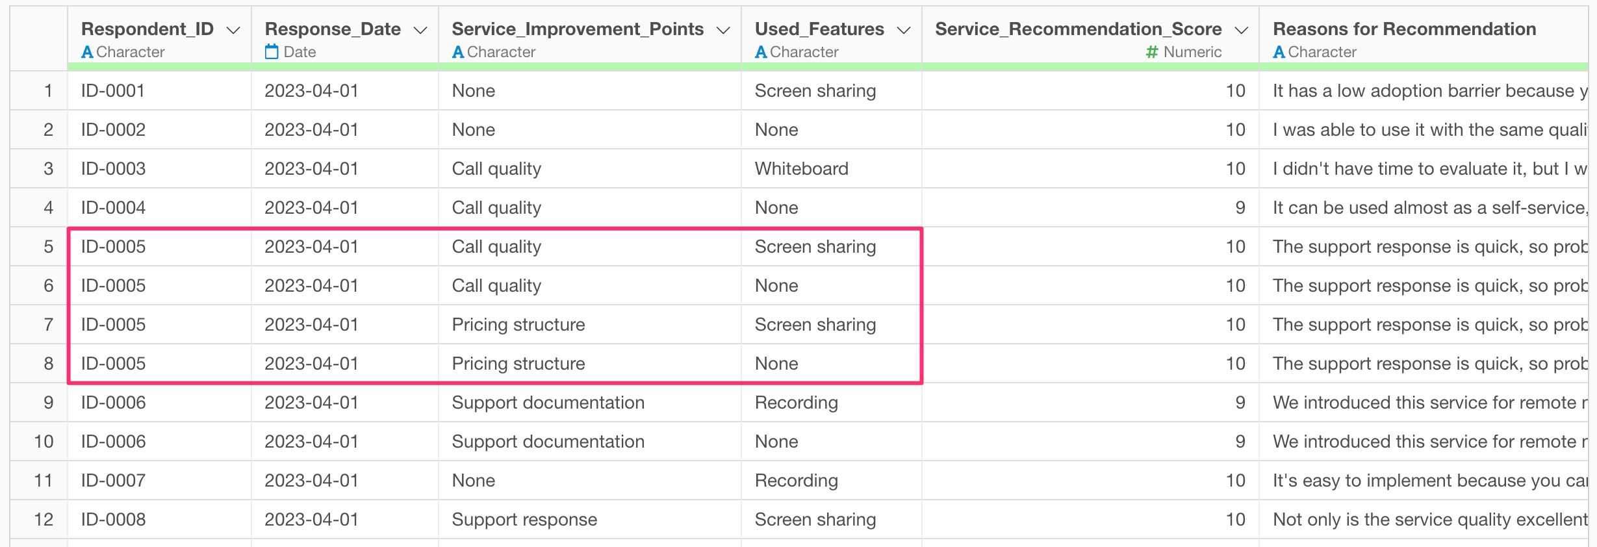This screenshot has height=547, width=1597.
Task: Open Response_Date column dropdown arrow
Action: 420,30
